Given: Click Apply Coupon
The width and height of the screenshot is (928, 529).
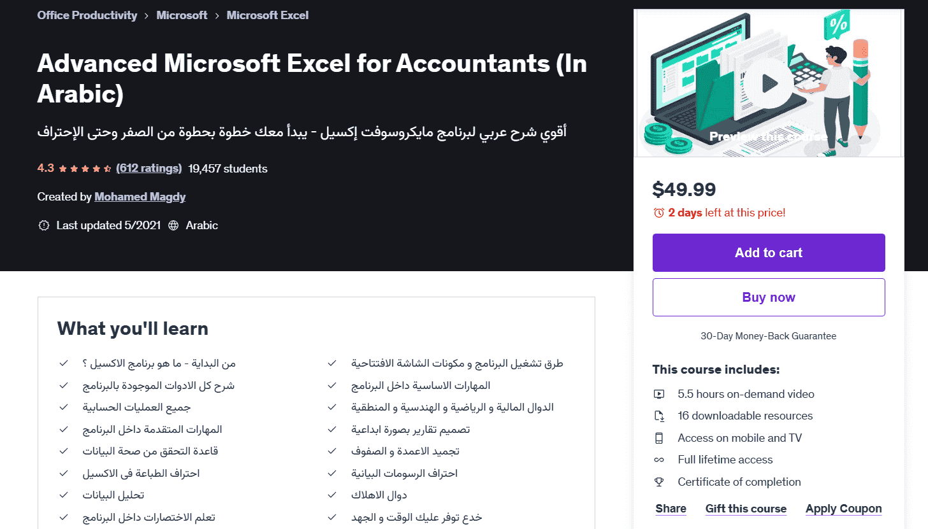Looking at the screenshot, I should click(843, 509).
